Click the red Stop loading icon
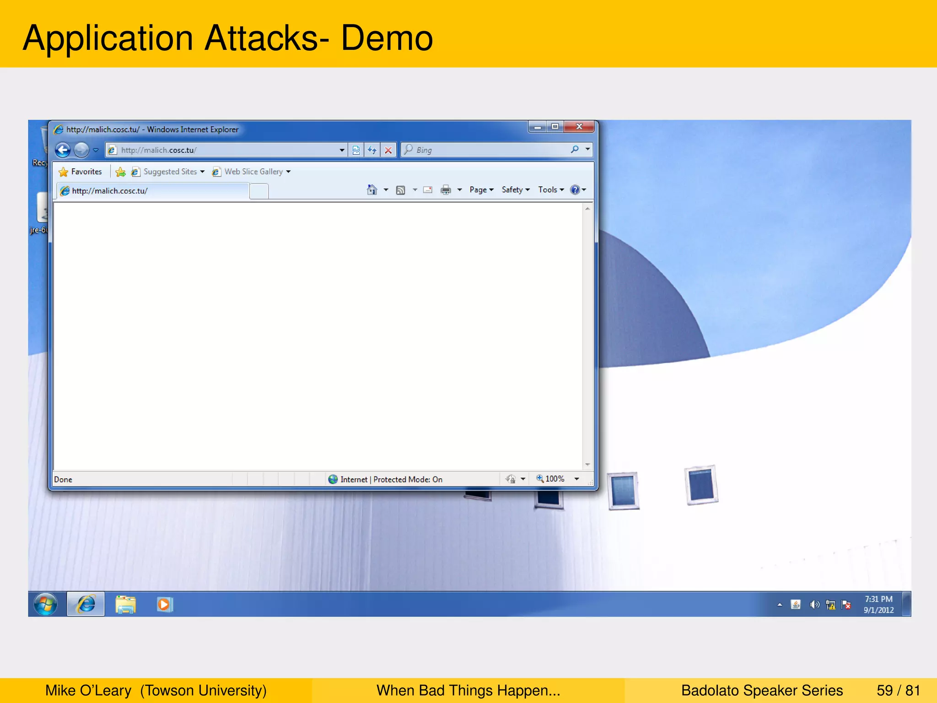The width and height of the screenshot is (937, 703). click(x=388, y=150)
